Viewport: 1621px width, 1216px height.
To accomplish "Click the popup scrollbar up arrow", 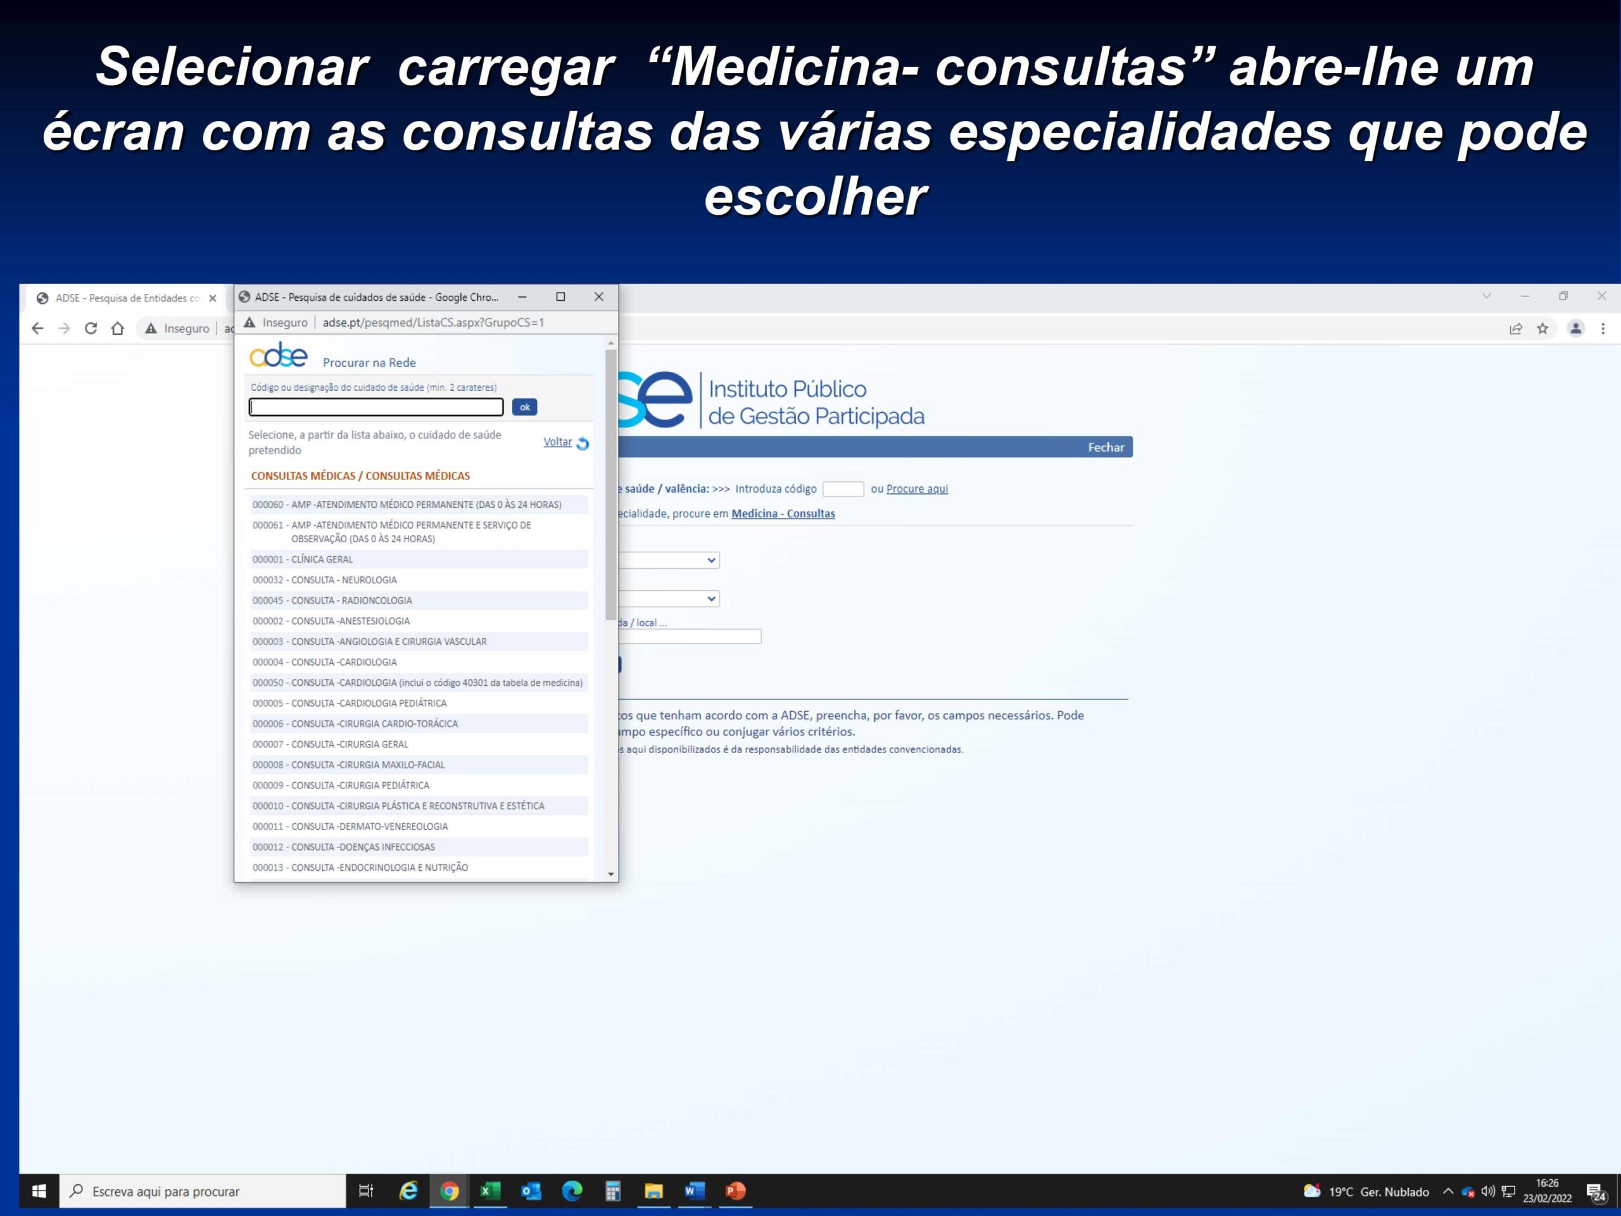I will point(610,343).
